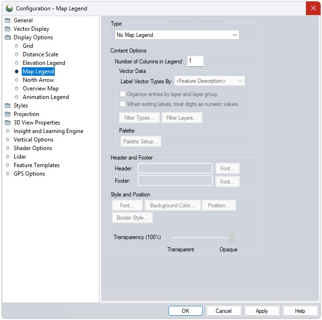Toggle Organize entries by layer checkbox
The image size is (322, 320).
123,94
